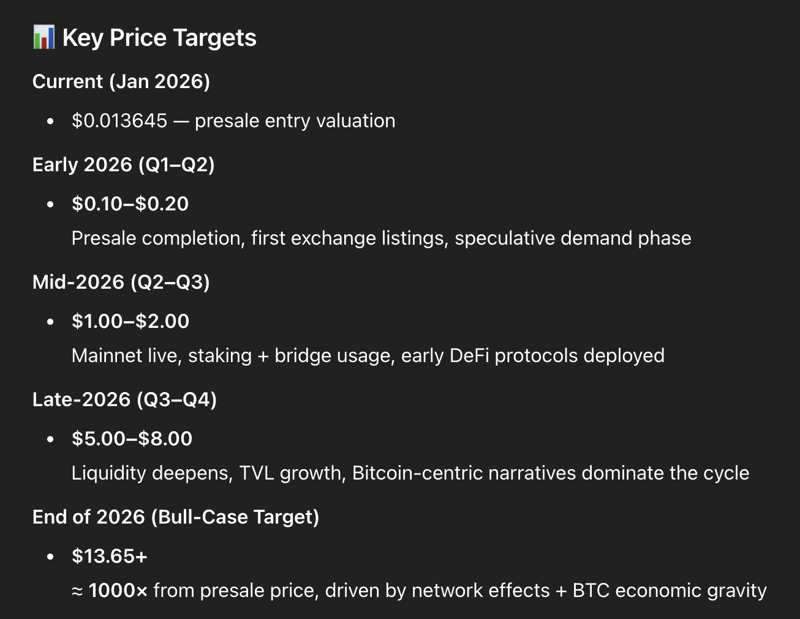Image resolution: width=800 pixels, height=619 pixels.
Task: Click the $5.00–$8.00 price range
Action: pos(132,439)
